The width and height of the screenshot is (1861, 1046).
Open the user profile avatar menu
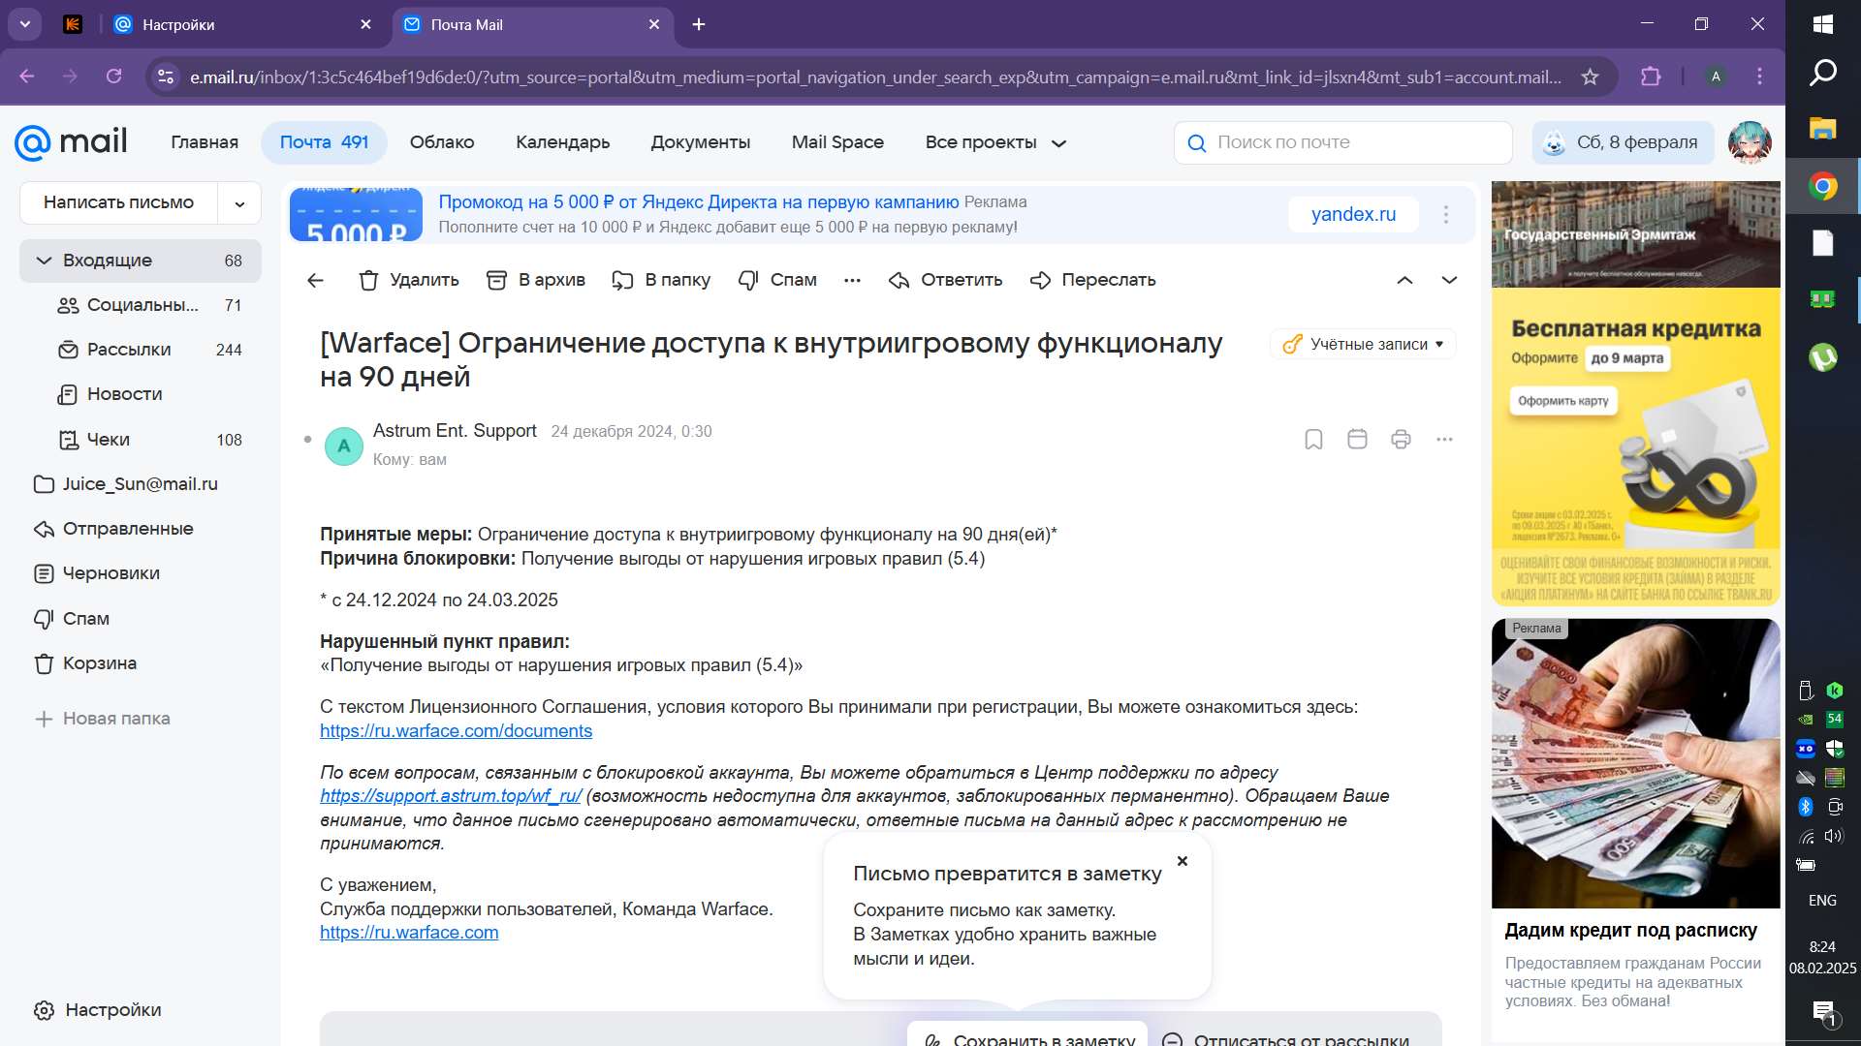pyautogui.click(x=1750, y=142)
